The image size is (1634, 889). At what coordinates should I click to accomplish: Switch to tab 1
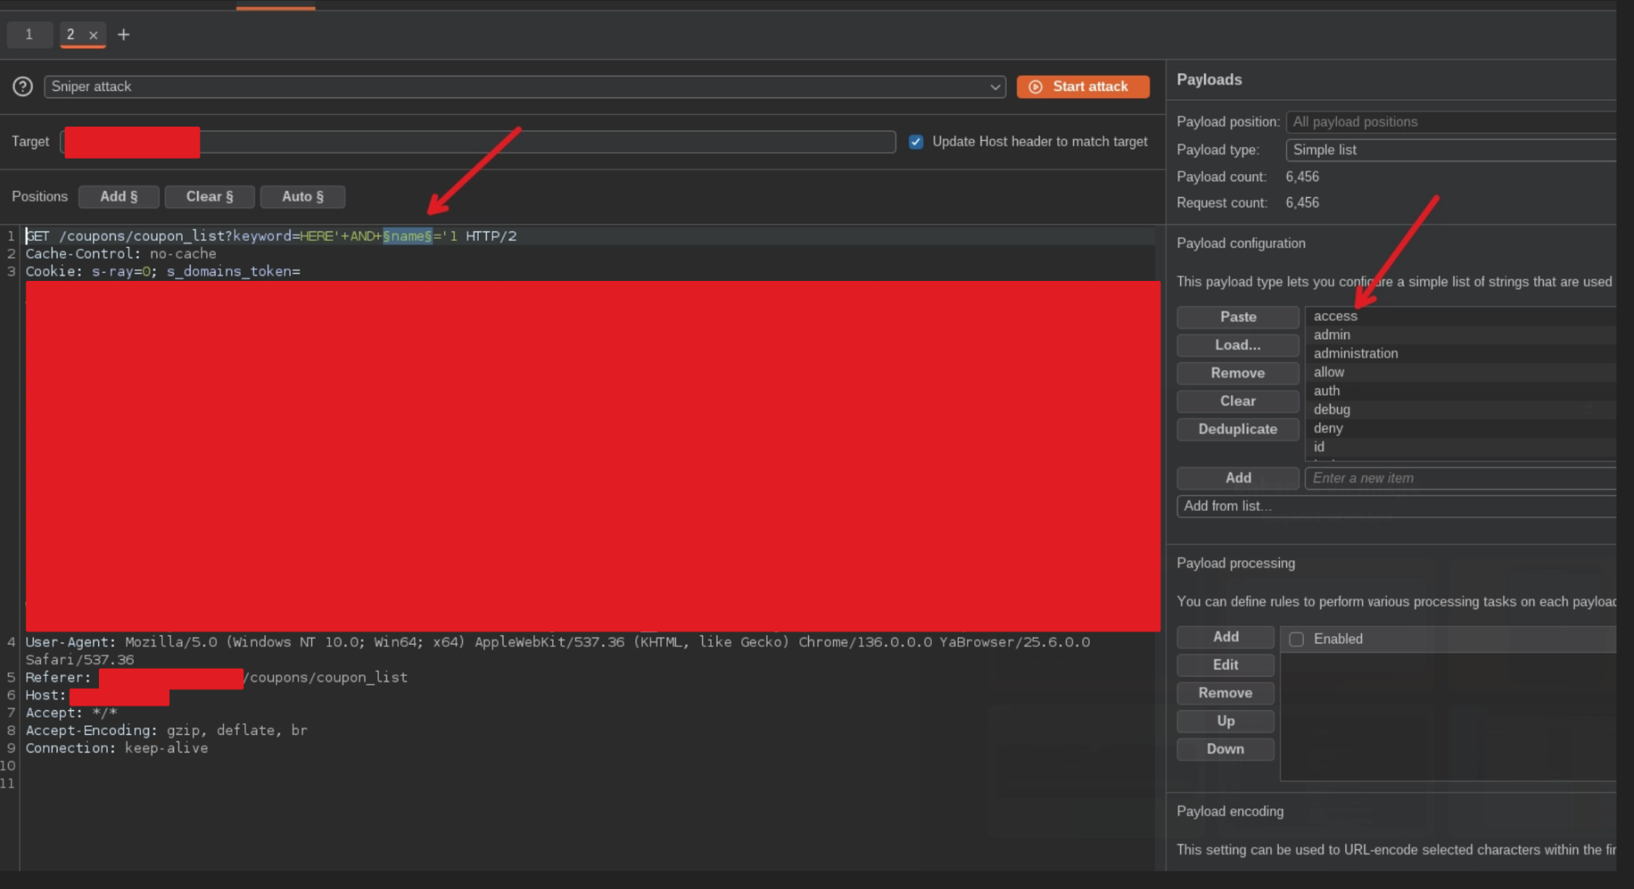29,34
